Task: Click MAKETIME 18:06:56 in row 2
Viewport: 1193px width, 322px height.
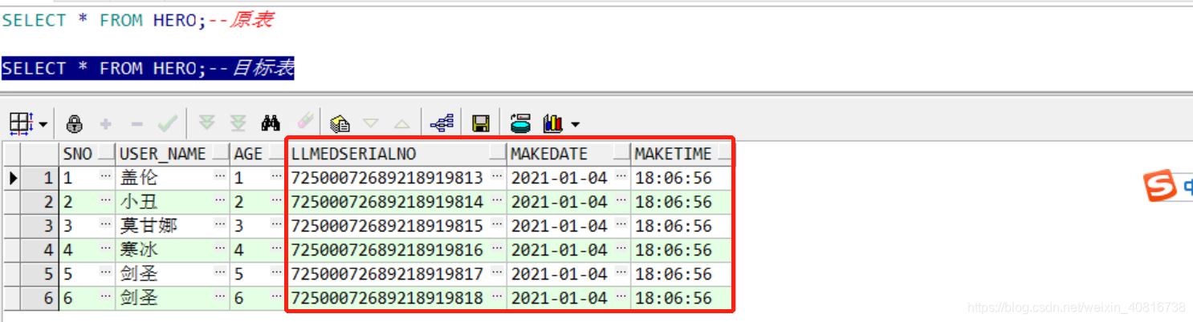Action: pos(674,202)
